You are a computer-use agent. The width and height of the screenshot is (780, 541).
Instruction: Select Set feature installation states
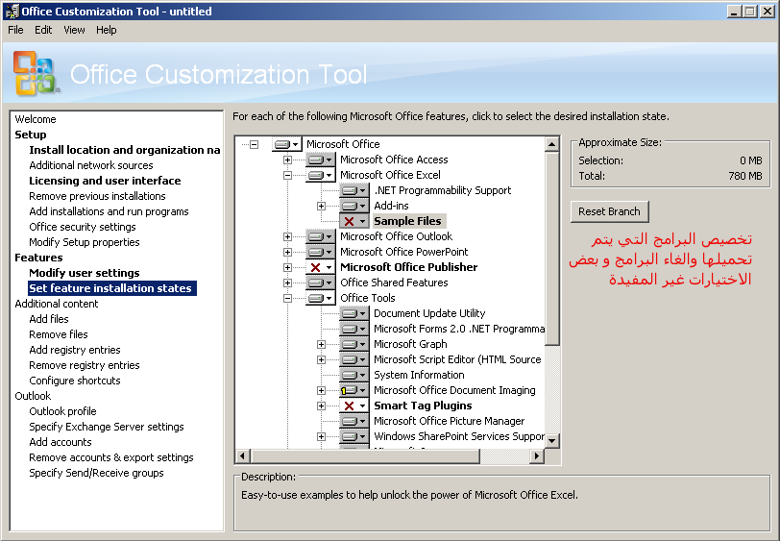click(x=112, y=288)
